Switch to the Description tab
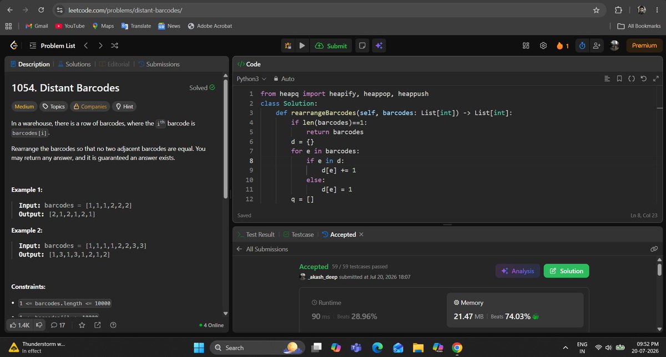This screenshot has height=357, width=666. [30, 64]
